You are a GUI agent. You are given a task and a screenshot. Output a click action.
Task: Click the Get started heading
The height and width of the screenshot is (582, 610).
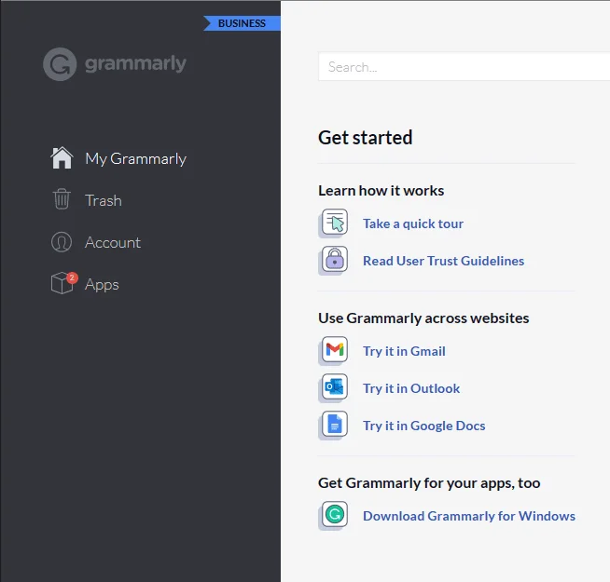365,138
